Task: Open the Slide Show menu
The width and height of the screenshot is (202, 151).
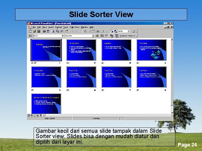Action: pos(74,27)
